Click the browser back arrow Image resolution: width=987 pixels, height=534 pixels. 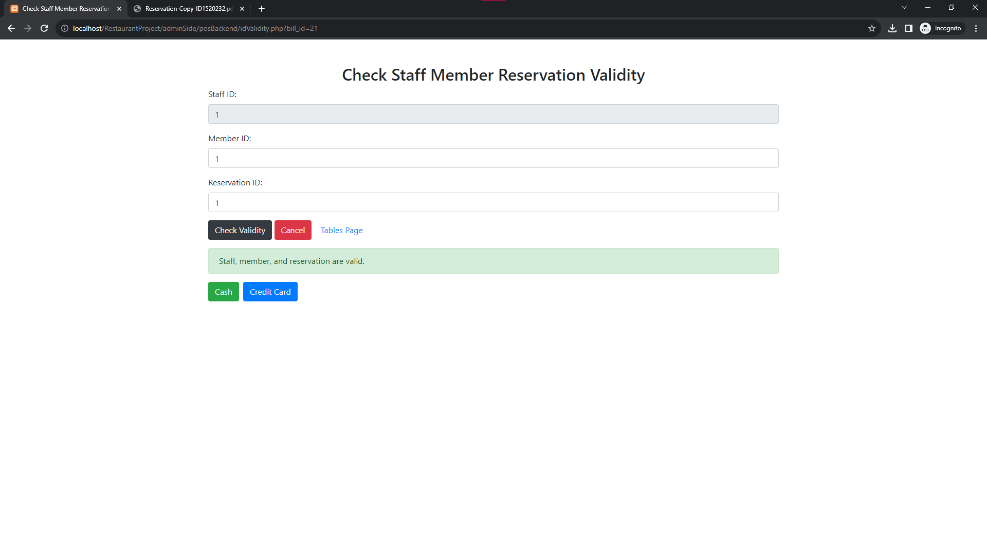[x=11, y=28]
